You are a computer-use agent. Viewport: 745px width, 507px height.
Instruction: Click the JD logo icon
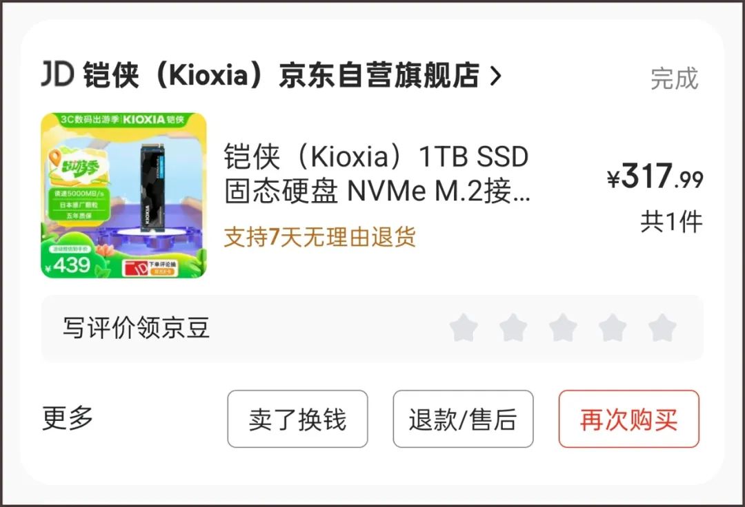[57, 74]
